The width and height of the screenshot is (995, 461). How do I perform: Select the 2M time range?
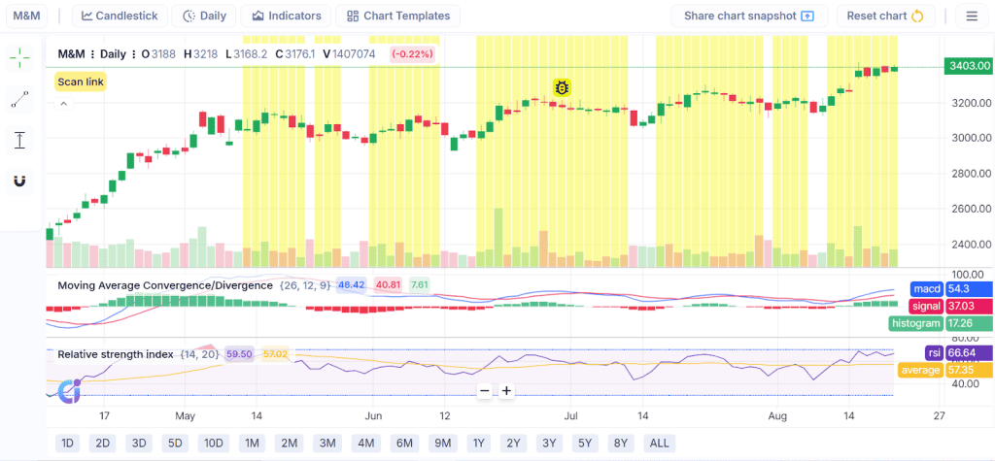pyautogui.click(x=290, y=443)
